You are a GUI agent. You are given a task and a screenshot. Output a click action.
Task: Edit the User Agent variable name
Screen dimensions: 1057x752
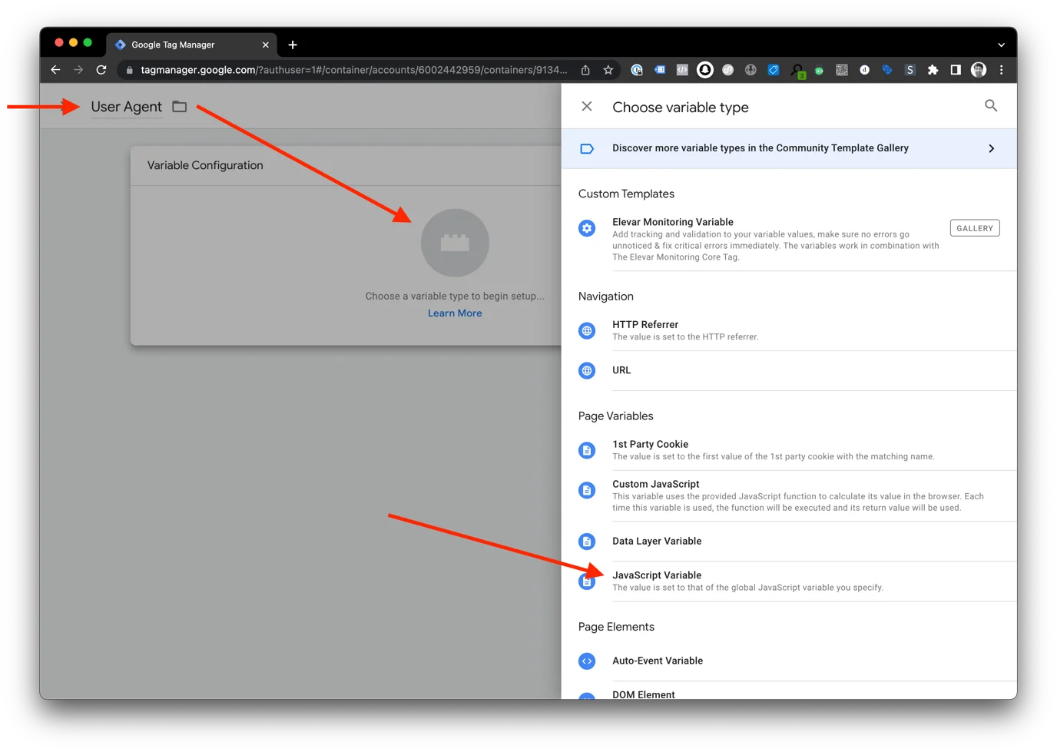tap(127, 107)
